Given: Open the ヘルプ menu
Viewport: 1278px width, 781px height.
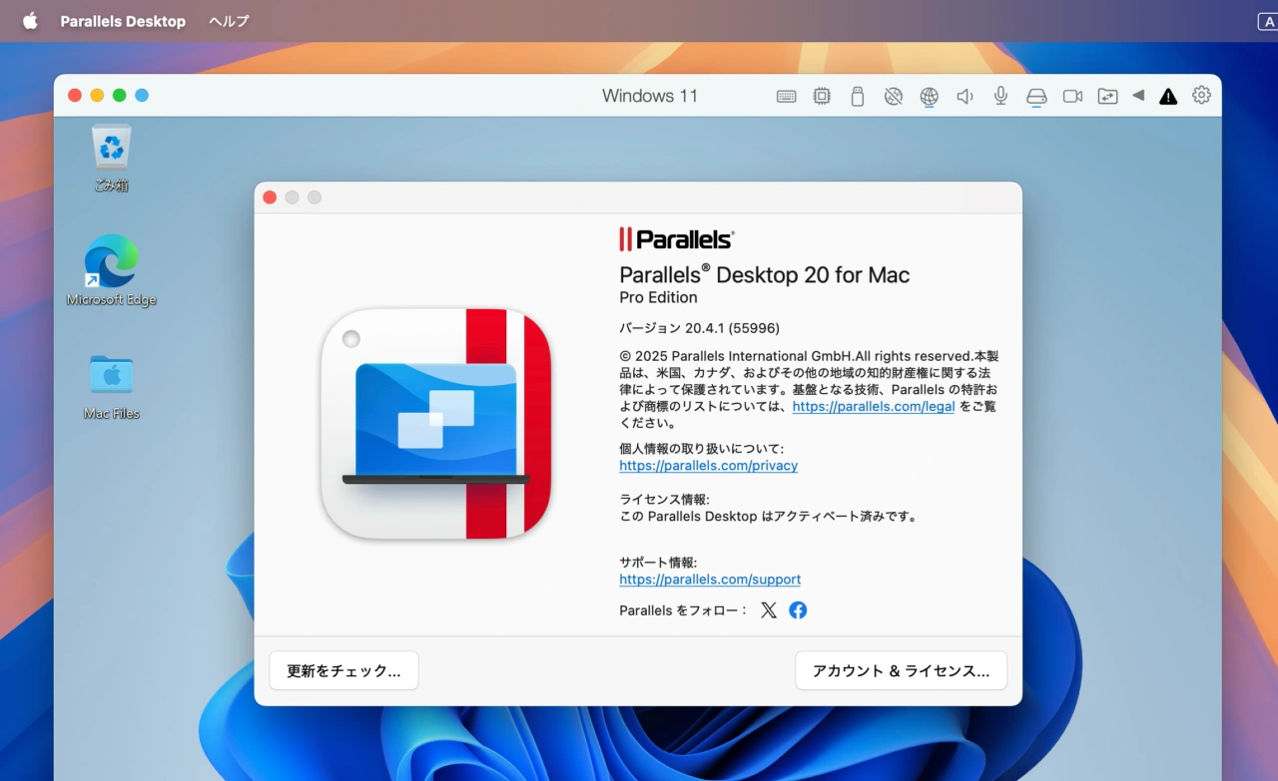Looking at the screenshot, I should pyautogui.click(x=228, y=20).
